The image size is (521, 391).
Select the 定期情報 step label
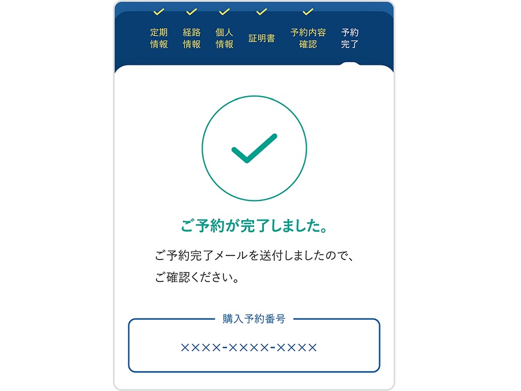[x=159, y=38]
